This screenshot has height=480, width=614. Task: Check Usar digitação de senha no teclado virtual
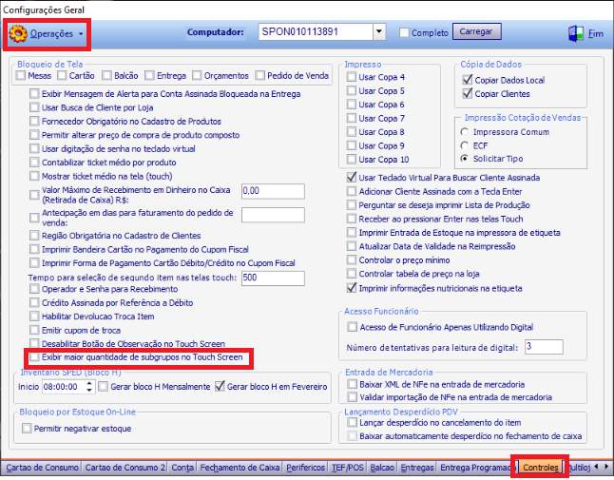coord(34,149)
